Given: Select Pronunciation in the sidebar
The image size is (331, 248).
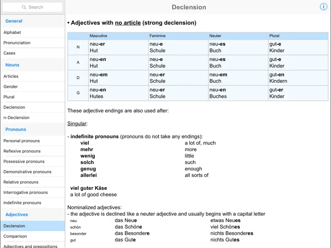Looking at the screenshot, I should point(32,43).
